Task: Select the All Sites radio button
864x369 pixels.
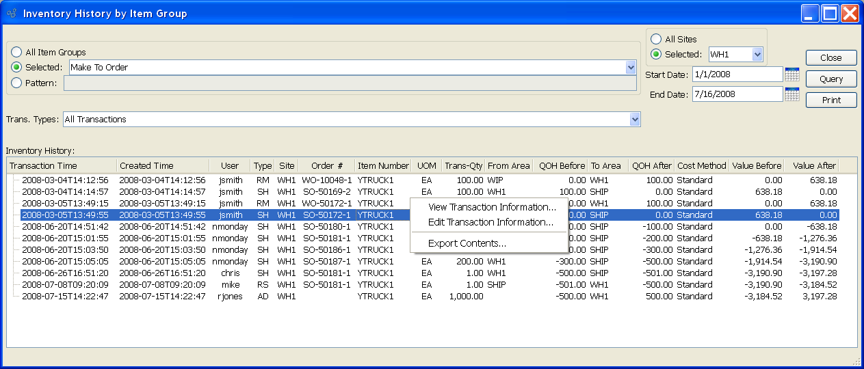Action: click(x=656, y=40)
